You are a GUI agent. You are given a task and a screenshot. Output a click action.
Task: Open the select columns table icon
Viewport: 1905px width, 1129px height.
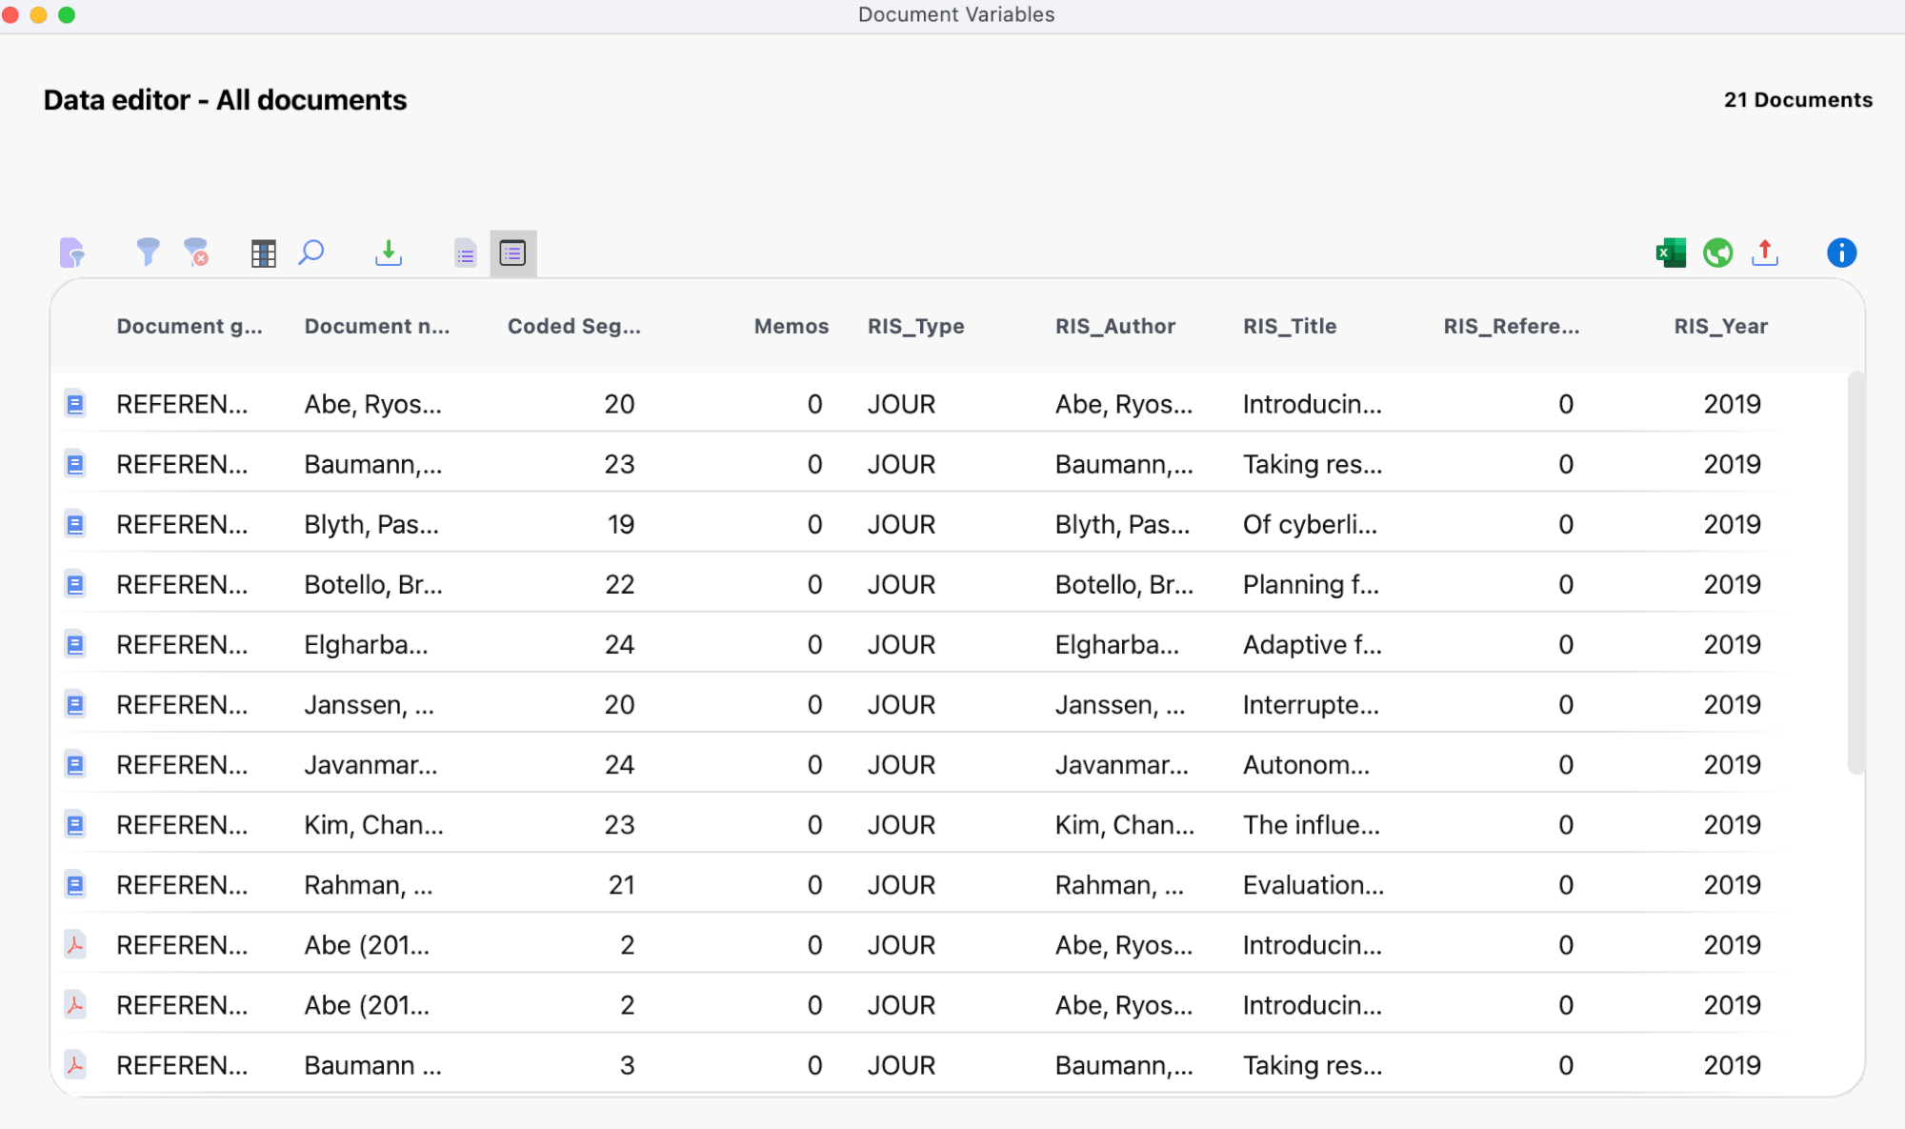[x=263, y=253]
